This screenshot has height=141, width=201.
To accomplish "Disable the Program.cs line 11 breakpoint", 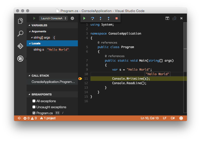I will point(34,113).
